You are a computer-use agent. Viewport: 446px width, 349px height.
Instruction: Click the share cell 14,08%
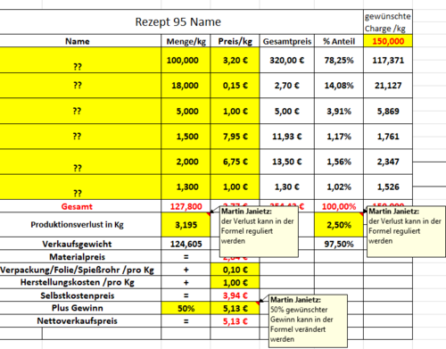point(339,86)
